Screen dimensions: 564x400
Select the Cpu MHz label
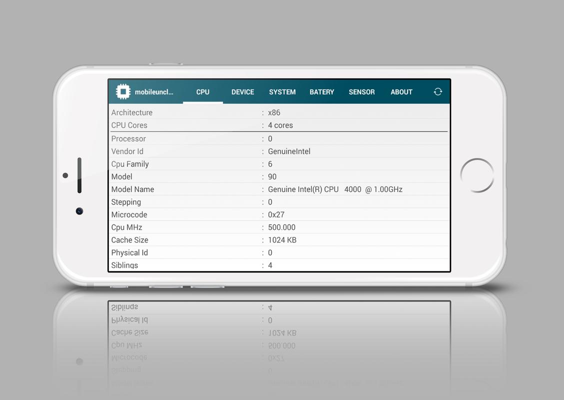126,227
